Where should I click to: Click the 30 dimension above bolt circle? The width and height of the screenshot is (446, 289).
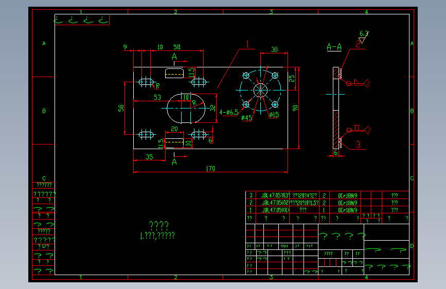click(274, 49)
